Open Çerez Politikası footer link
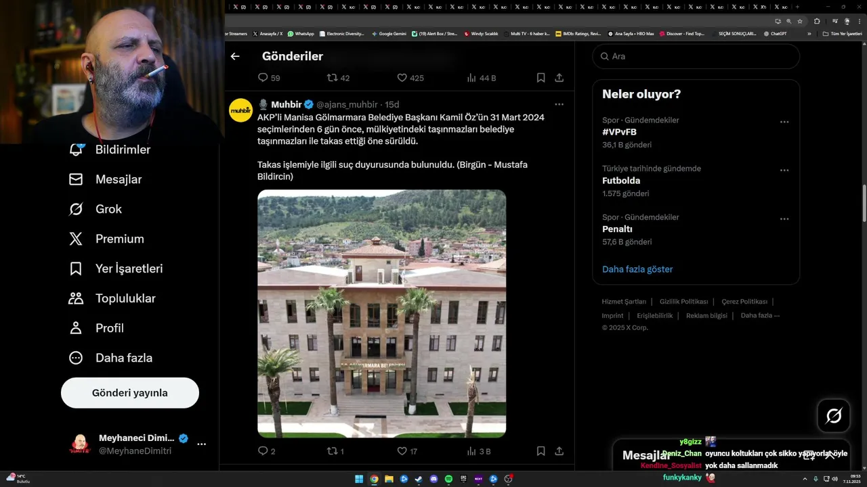The width and height of the screenshot is (867, 487). point(744,302)
